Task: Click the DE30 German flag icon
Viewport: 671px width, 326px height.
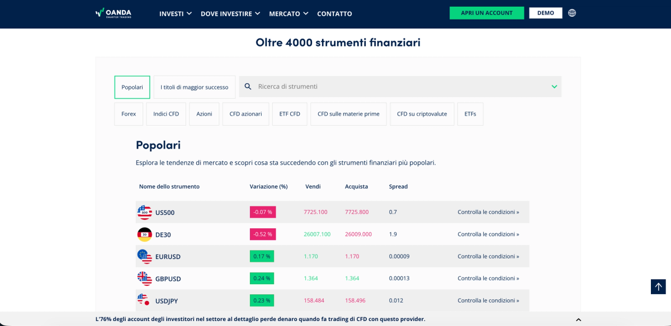Action: click(x=144, y=234)
